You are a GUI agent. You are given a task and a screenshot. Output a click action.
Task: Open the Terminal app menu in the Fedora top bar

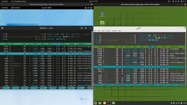tap(15, 8)
